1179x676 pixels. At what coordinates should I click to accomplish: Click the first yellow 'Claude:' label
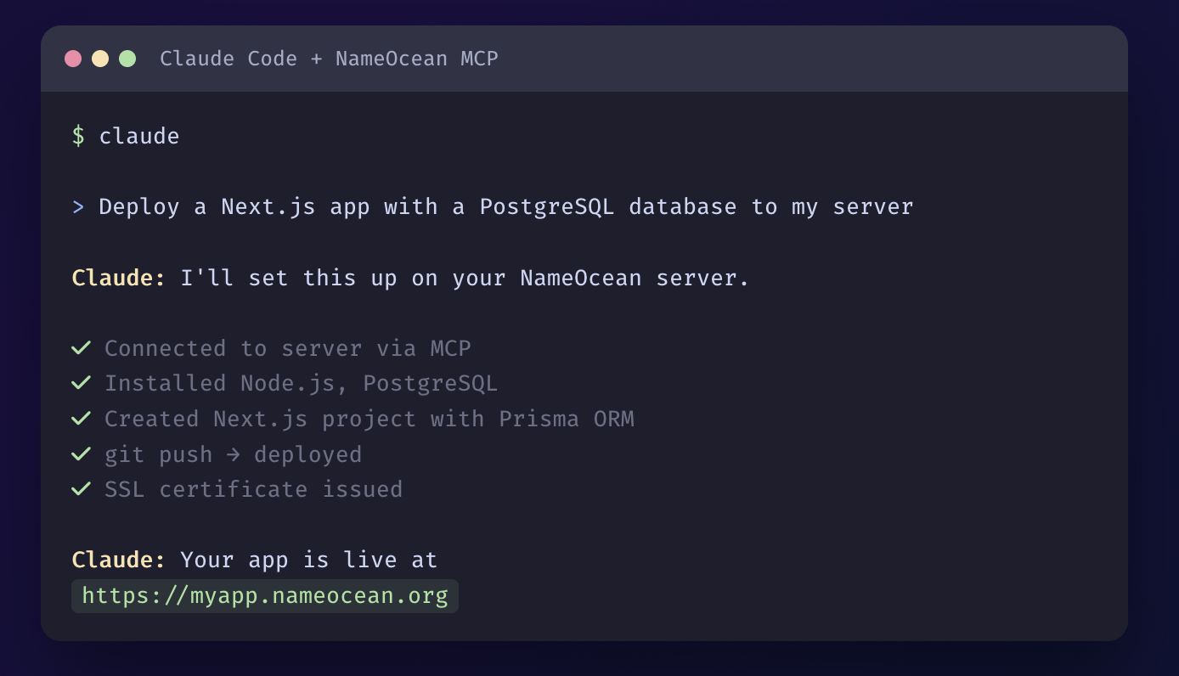pyautogui.click(x=119, y=278)
